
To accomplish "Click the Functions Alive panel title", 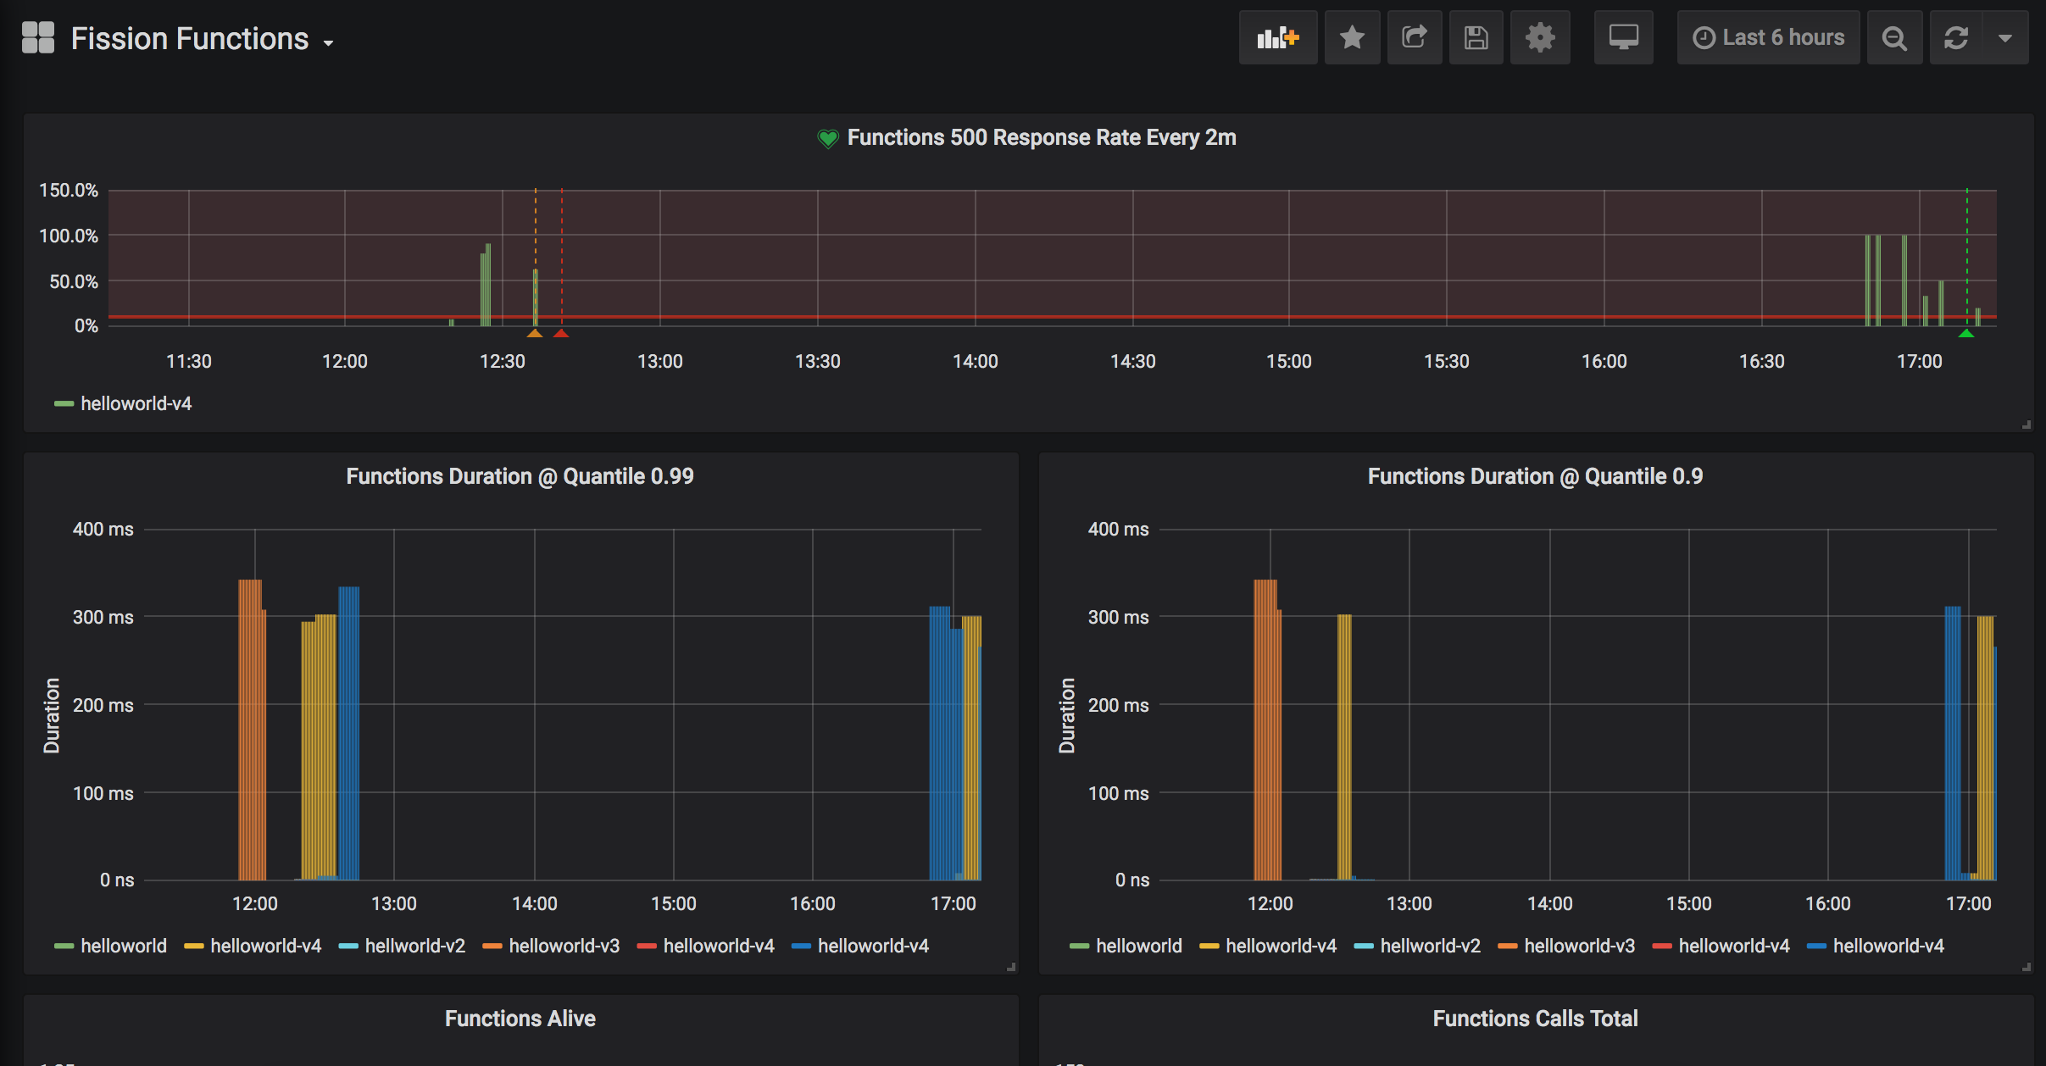I will pyautogui.click(x=520, y=1019).
